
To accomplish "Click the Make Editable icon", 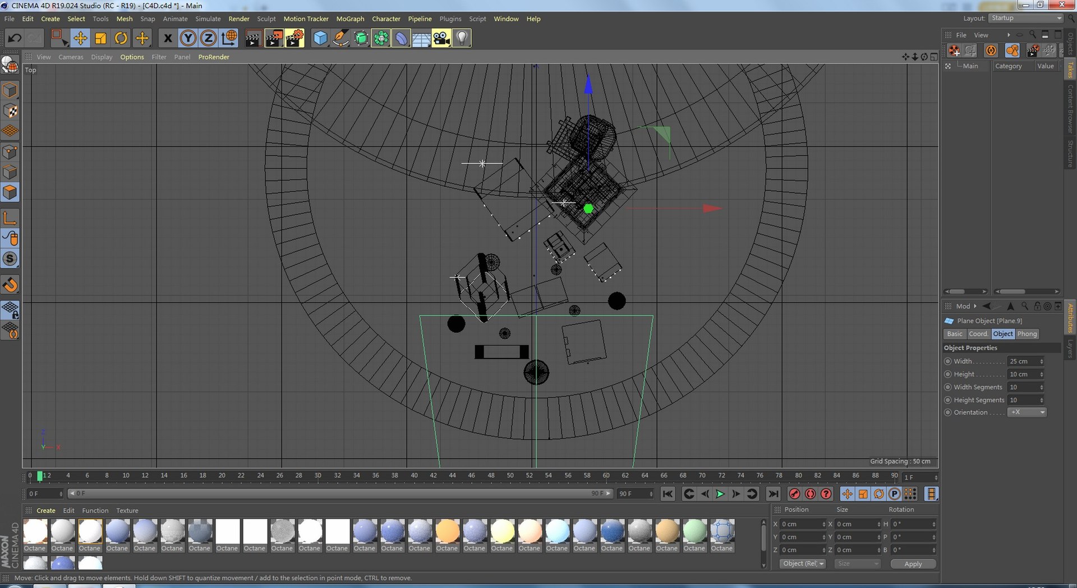I will (10, 65).
